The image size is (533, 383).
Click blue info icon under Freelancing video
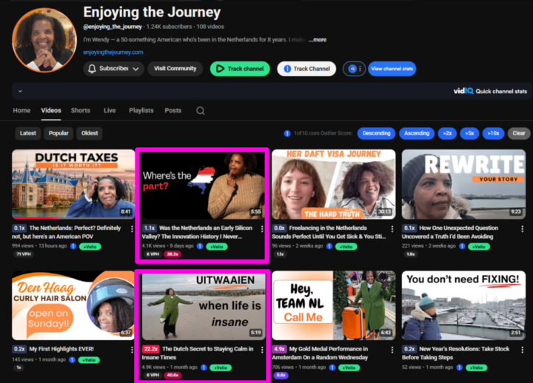point(329,246)
